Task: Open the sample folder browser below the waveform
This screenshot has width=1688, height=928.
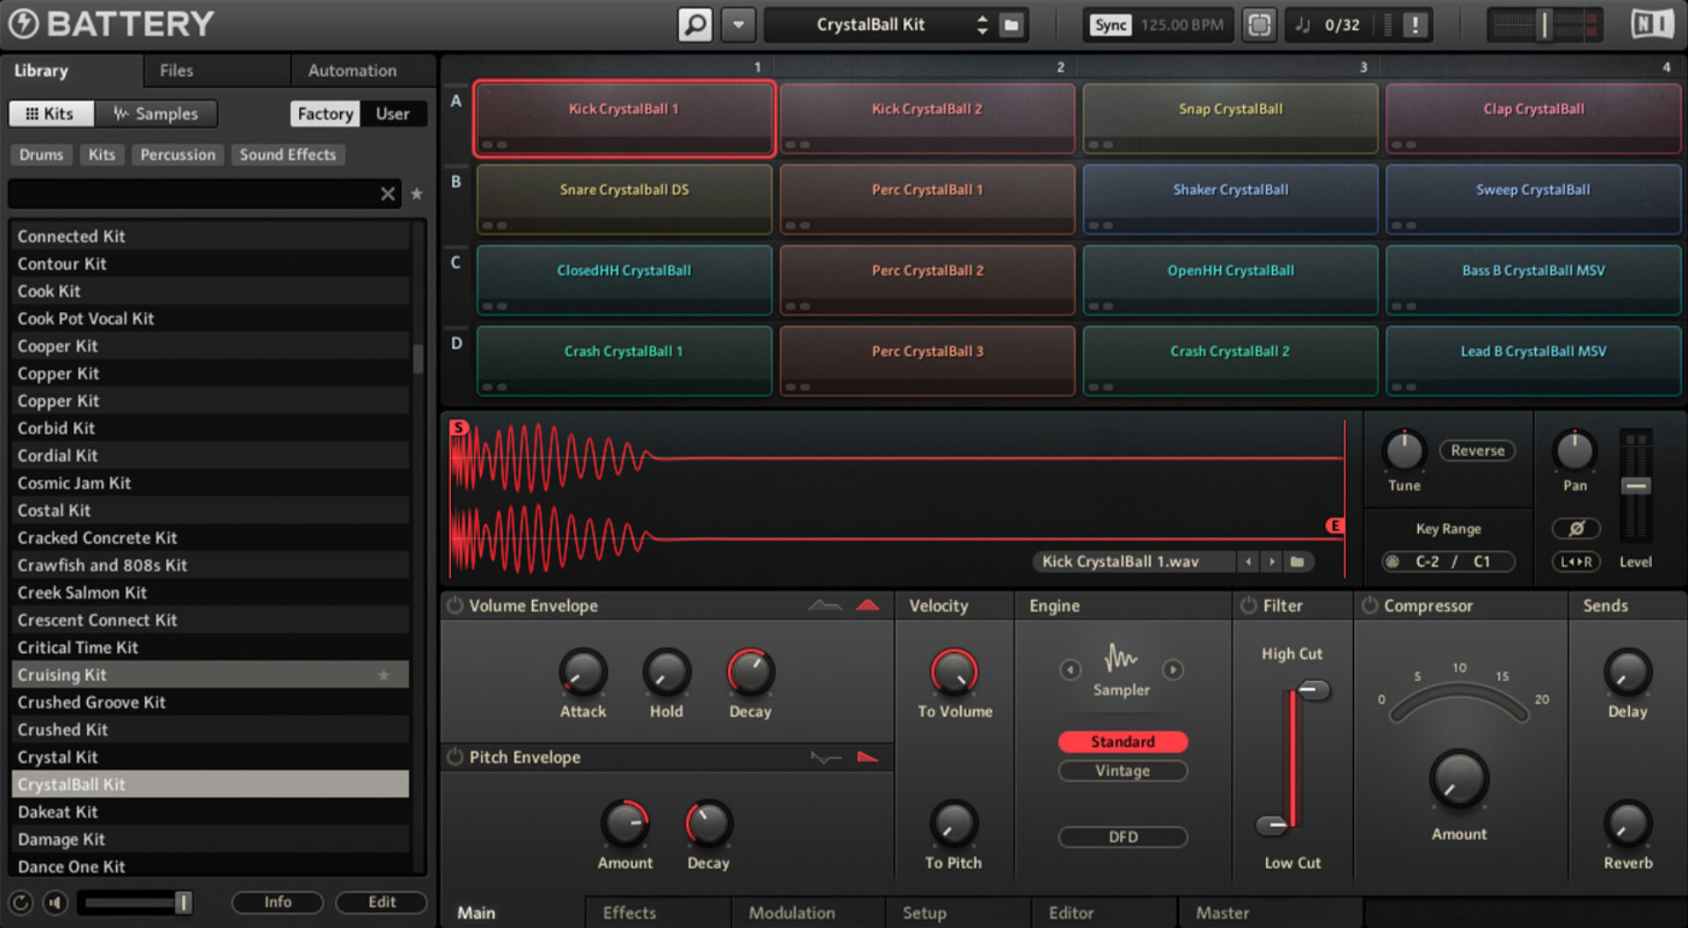Action: pyautogui.click(x=1299, y=562)
